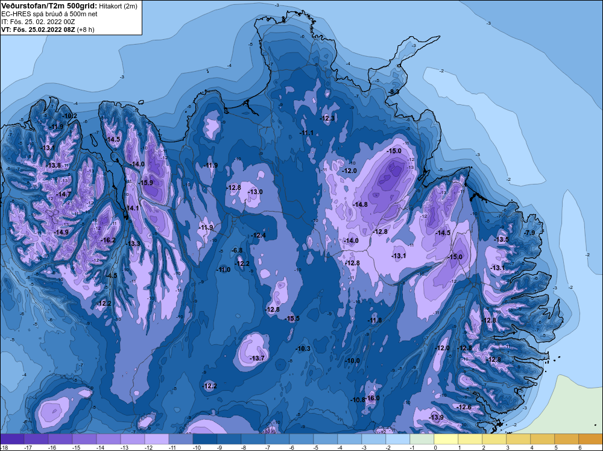Viewport: 603px width, 451px height.
Task: Click the -10.0 temperature value
Action: [x=353, y=361]
